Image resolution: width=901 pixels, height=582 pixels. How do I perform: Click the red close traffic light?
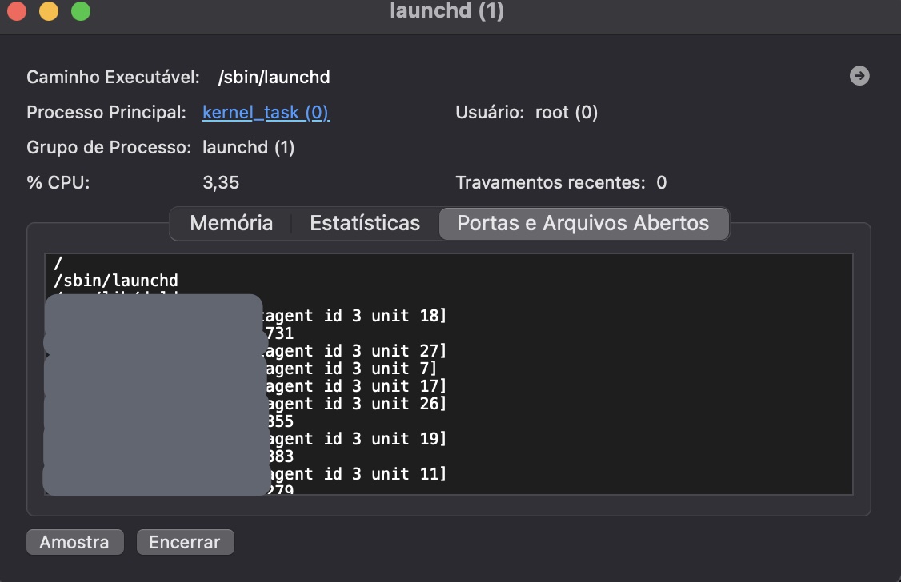coord(16,11)
